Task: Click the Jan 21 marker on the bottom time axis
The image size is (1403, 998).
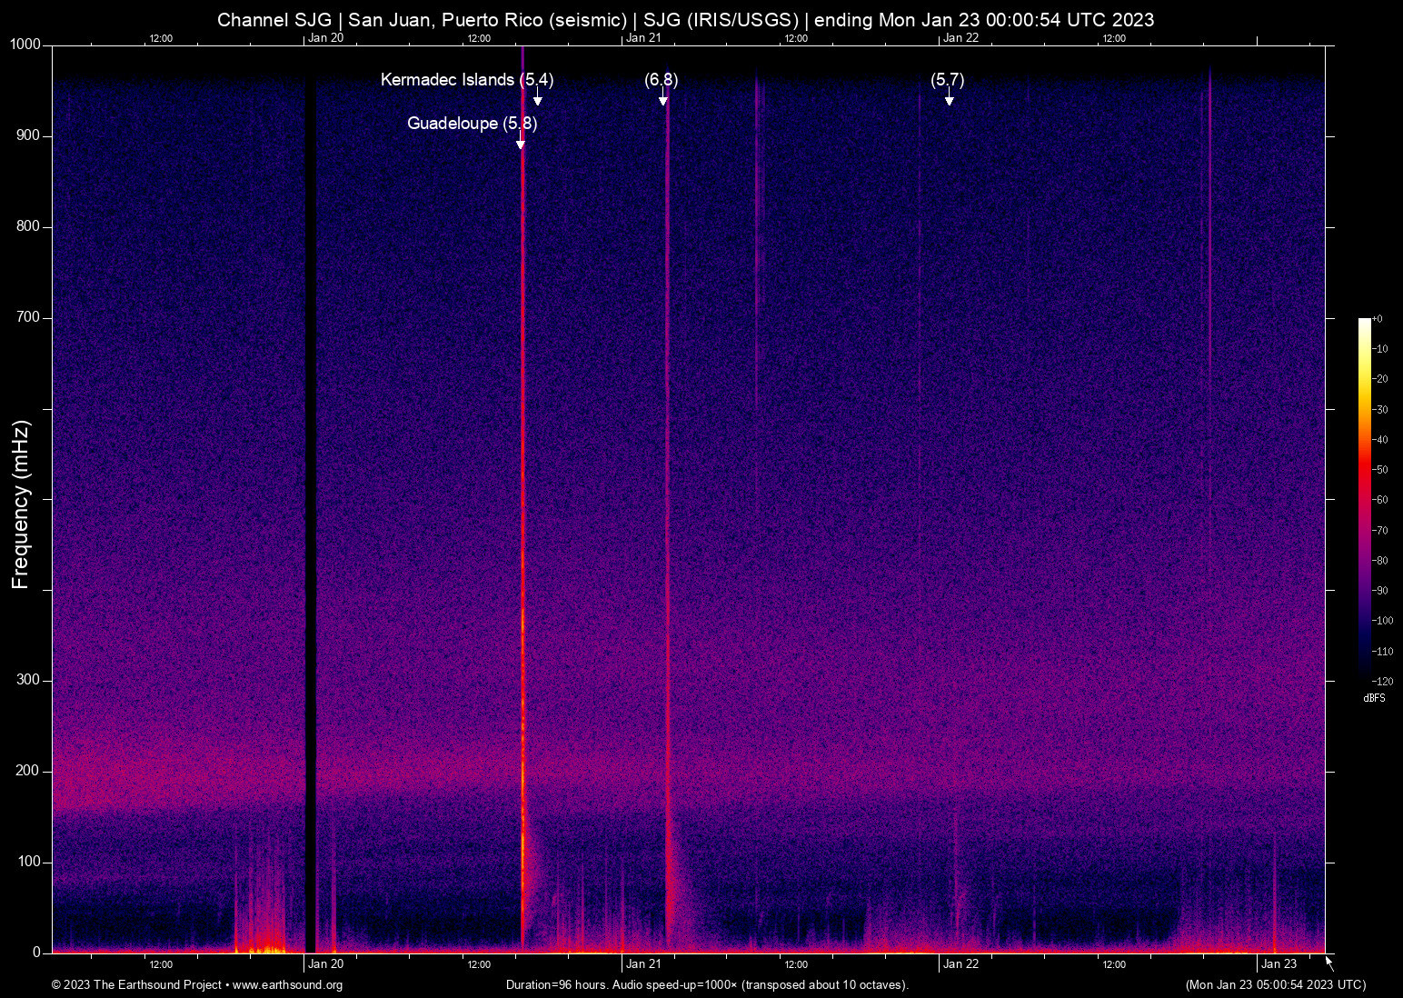Action: [x=642, y=964]
